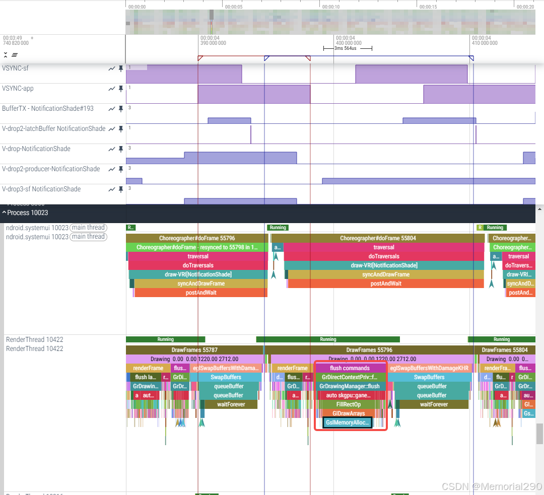Select the first postAndWait slice
This screenshot has width=544, height=495.
click(x=201, y=293)
